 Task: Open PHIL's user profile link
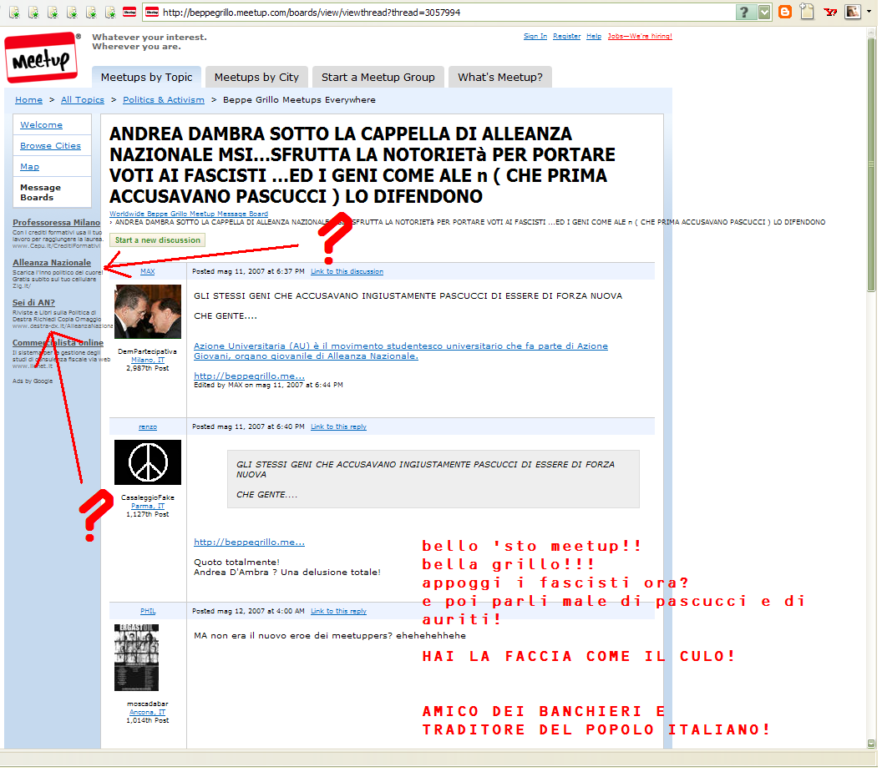(x=148, y=611)
